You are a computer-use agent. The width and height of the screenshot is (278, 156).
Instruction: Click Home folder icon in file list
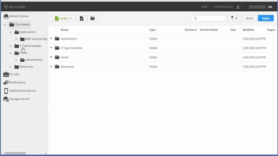[57, 57]
